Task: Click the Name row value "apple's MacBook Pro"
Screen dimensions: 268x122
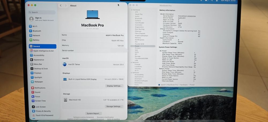Action: pos(114,35)
